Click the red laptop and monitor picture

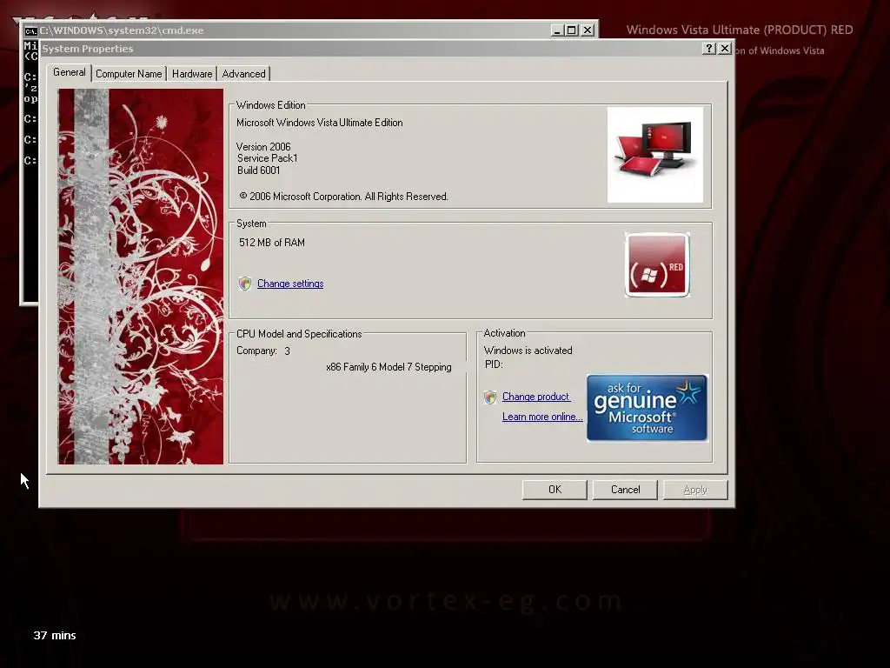pyautogui.click(x=655, y=155)
